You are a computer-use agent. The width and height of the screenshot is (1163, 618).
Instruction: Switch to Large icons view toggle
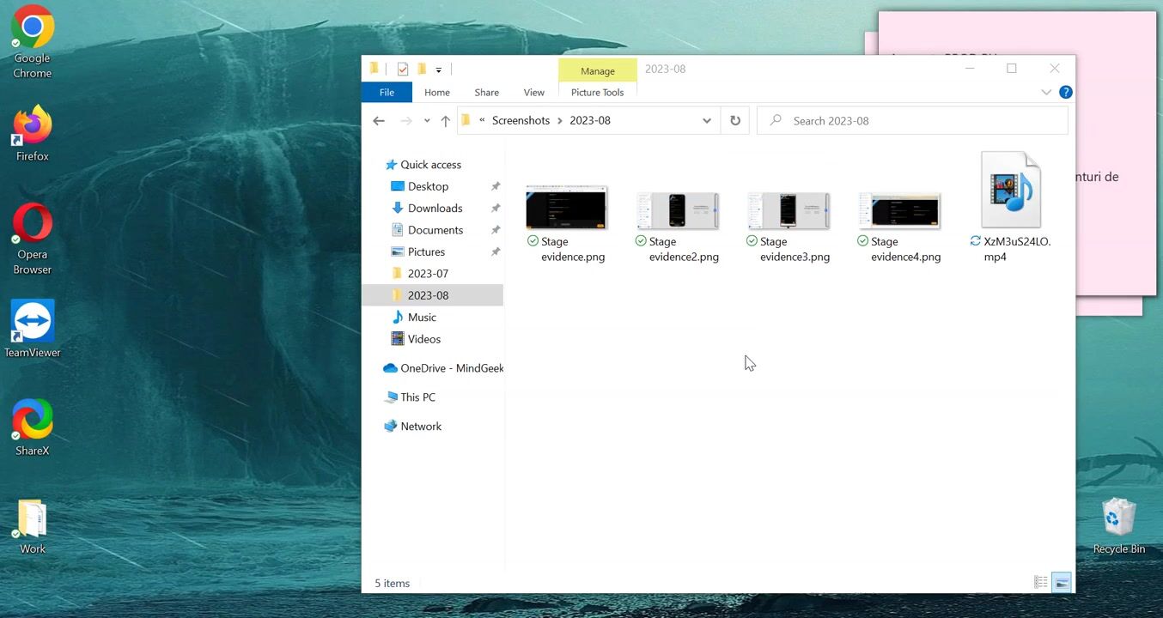[x=1062, y=583]
